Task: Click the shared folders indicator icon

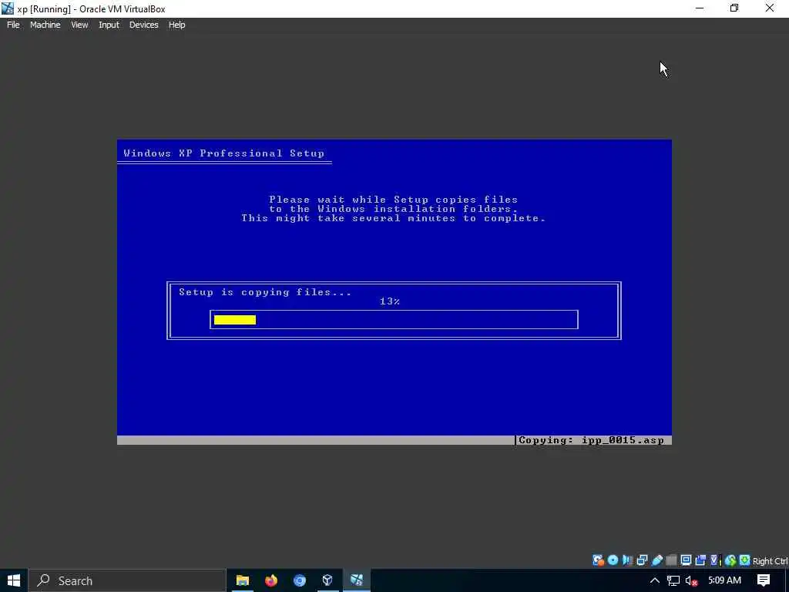Action: tap(671, 560)
